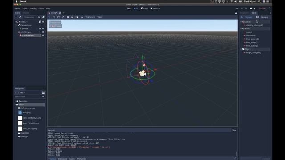Choose the Rotate Mode tool
Screen dimensions: 285x160
(58, 17)
